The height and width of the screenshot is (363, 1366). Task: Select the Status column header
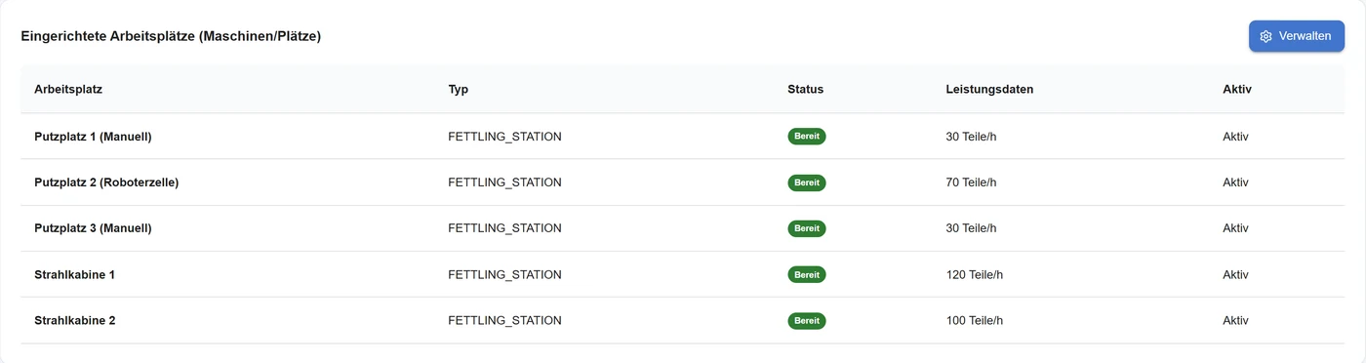(x=806, y=89)
